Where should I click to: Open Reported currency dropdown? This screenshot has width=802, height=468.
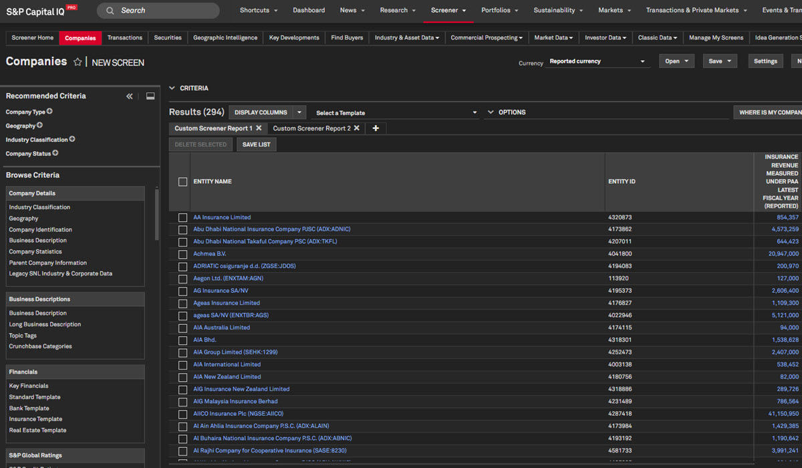(597, 62)
